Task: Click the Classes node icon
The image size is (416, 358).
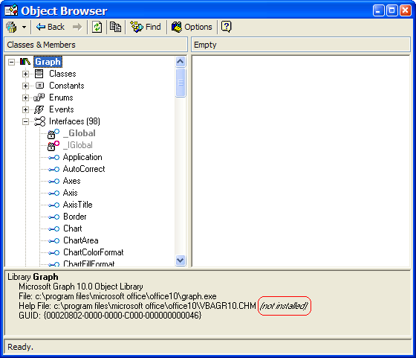Action: point(39,74)
